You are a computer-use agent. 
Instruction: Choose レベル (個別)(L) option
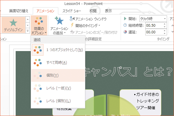click(58, 101)
